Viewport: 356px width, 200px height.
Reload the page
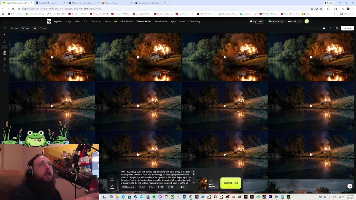pyautogui.click(x=13, y=9)
